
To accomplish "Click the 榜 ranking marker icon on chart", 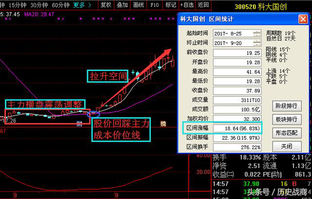I will tap(163, 124).
